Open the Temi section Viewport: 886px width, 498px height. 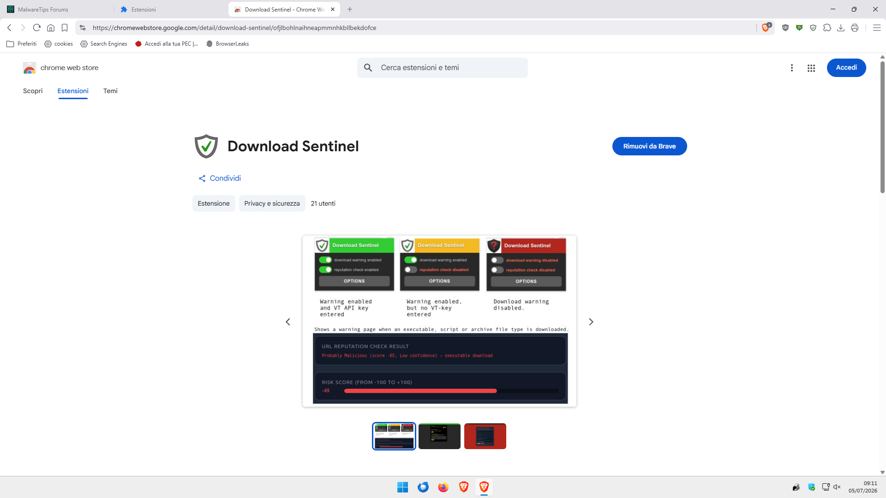[110, 91]
